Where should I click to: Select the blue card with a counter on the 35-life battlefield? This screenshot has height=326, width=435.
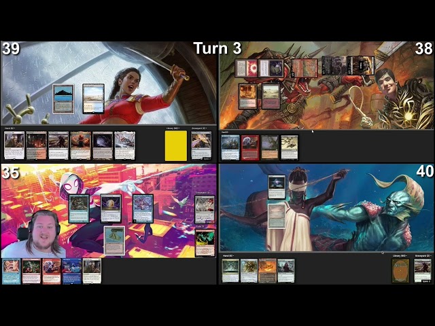[x=143, y=209]
